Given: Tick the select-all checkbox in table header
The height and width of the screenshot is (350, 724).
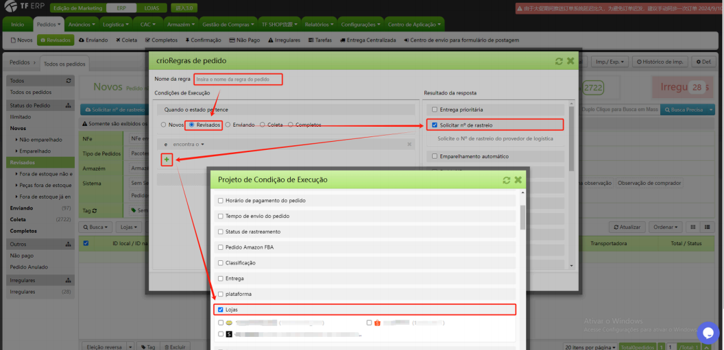Looking at the screenshot, I should 86,243.
